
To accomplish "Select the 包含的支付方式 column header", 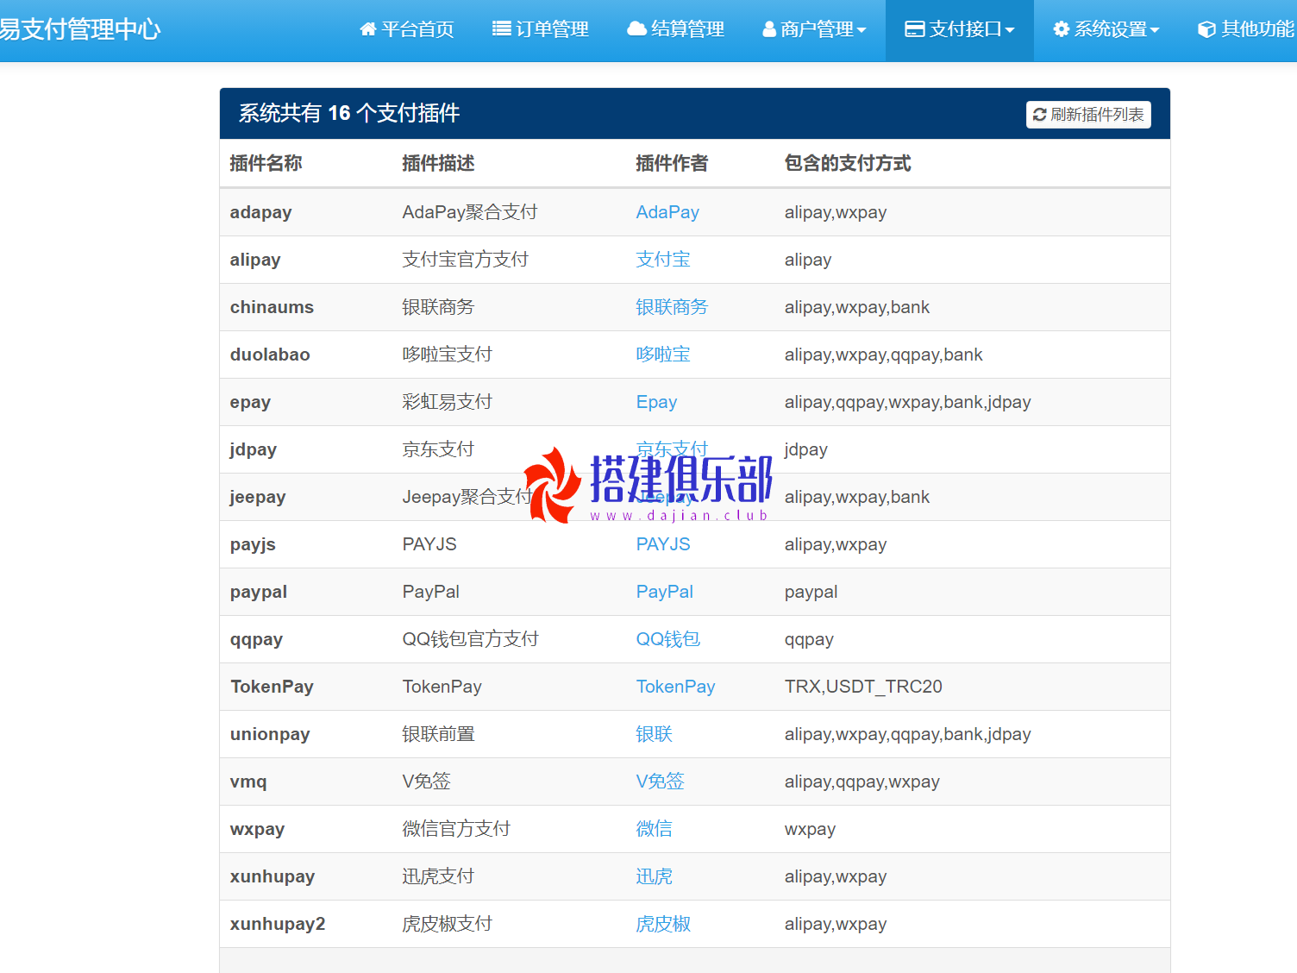I will click(848, 163).
